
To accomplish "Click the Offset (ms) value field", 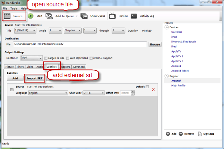I will point(125,93).
